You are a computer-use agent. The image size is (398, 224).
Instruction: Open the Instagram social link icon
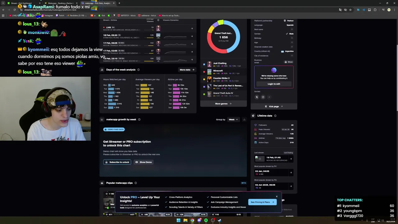coord(263,97)
